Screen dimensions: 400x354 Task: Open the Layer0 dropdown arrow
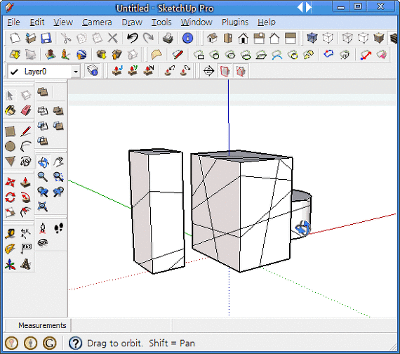coord(76,72)
